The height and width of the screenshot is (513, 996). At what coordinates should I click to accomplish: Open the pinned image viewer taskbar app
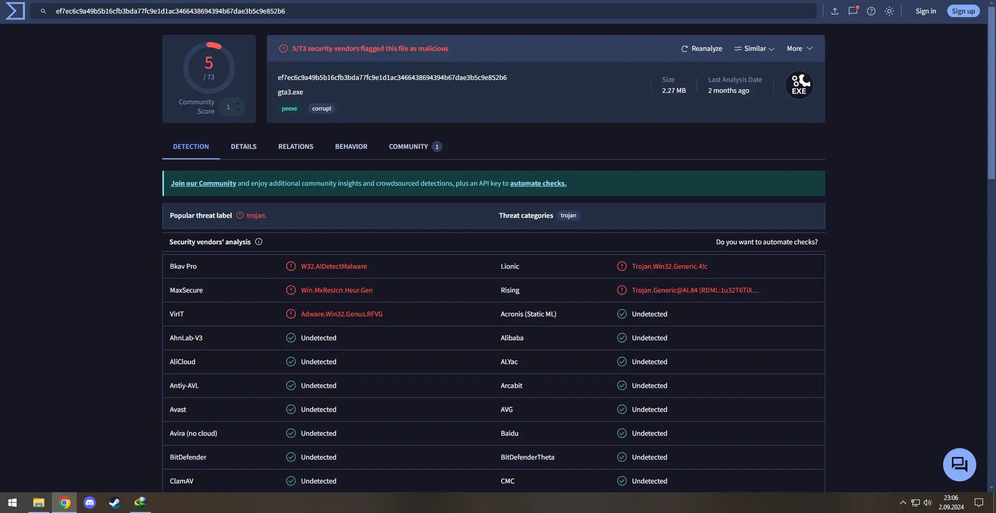pos(140,503)
